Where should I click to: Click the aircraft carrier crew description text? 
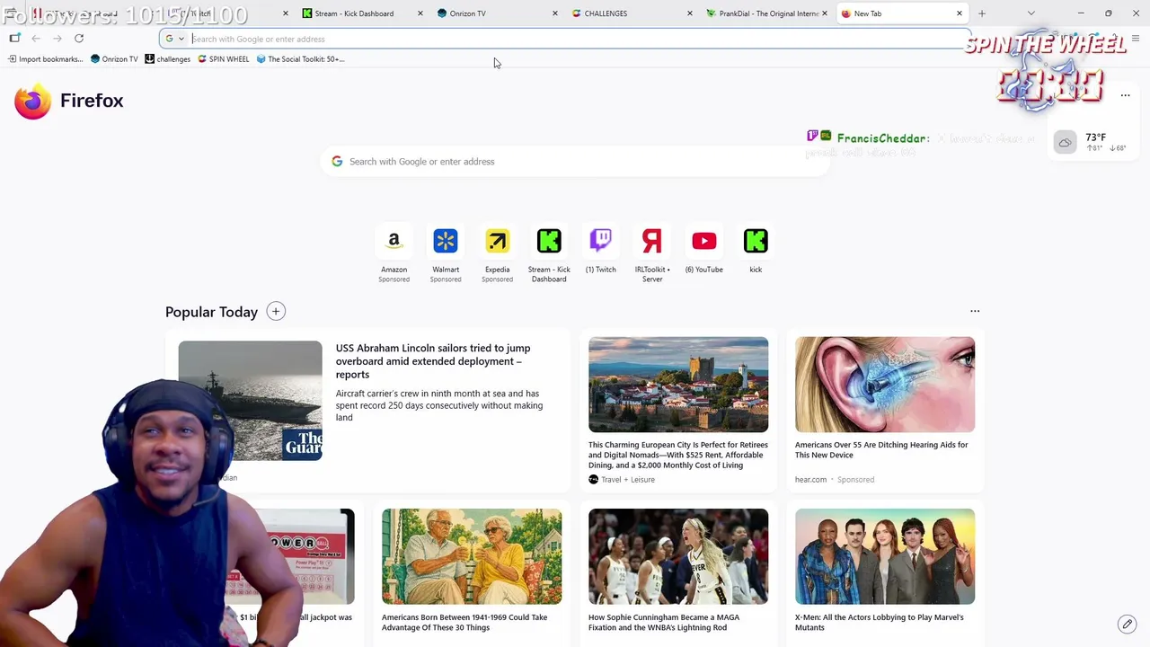[439, 405]
